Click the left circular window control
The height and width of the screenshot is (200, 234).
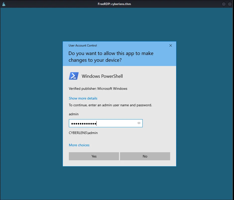coord(224,4)
